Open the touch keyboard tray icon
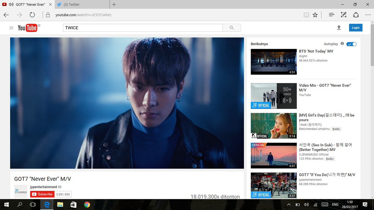The width and height of the screenshot is (374, 210). click(324, 204)
